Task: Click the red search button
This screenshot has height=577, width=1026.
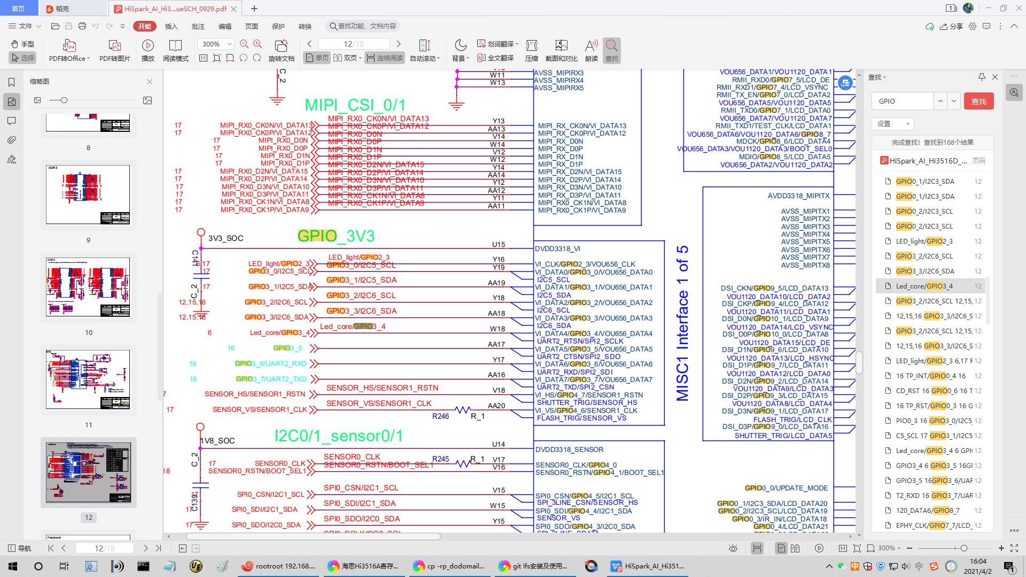Action: pos(978,101)
